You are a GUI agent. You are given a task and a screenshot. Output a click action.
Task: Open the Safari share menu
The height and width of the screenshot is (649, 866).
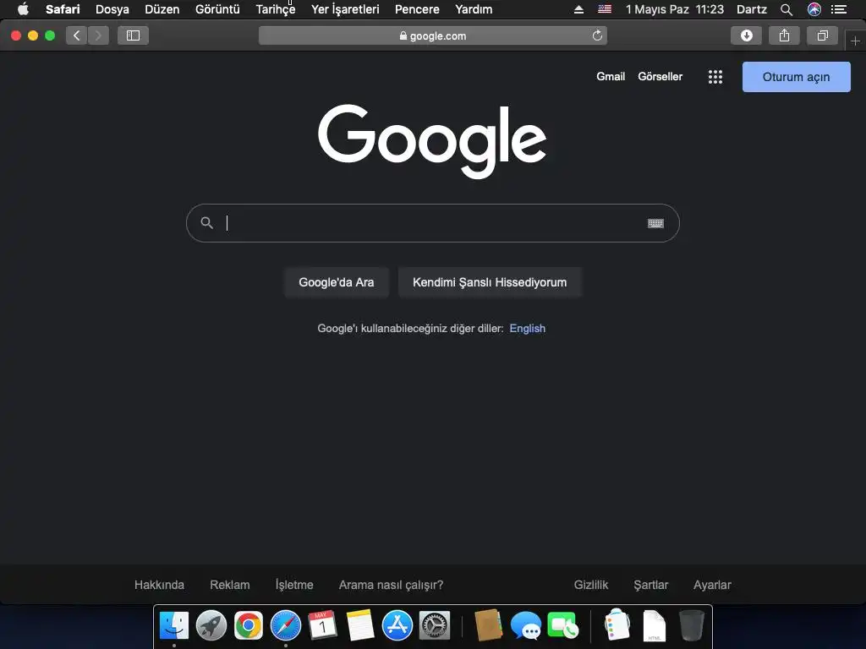click(x=784, y=35)
